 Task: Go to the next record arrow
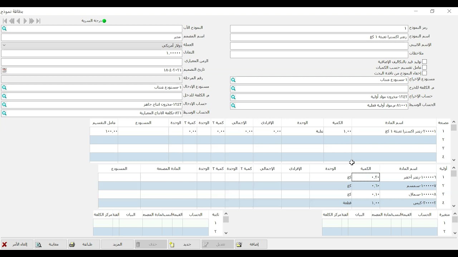tap(25, 21)
